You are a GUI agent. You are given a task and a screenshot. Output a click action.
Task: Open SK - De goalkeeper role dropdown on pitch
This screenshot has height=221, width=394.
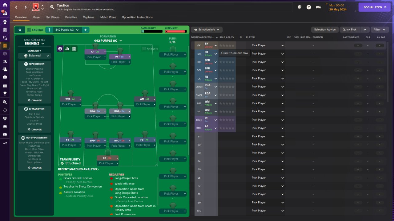(108, 158)
